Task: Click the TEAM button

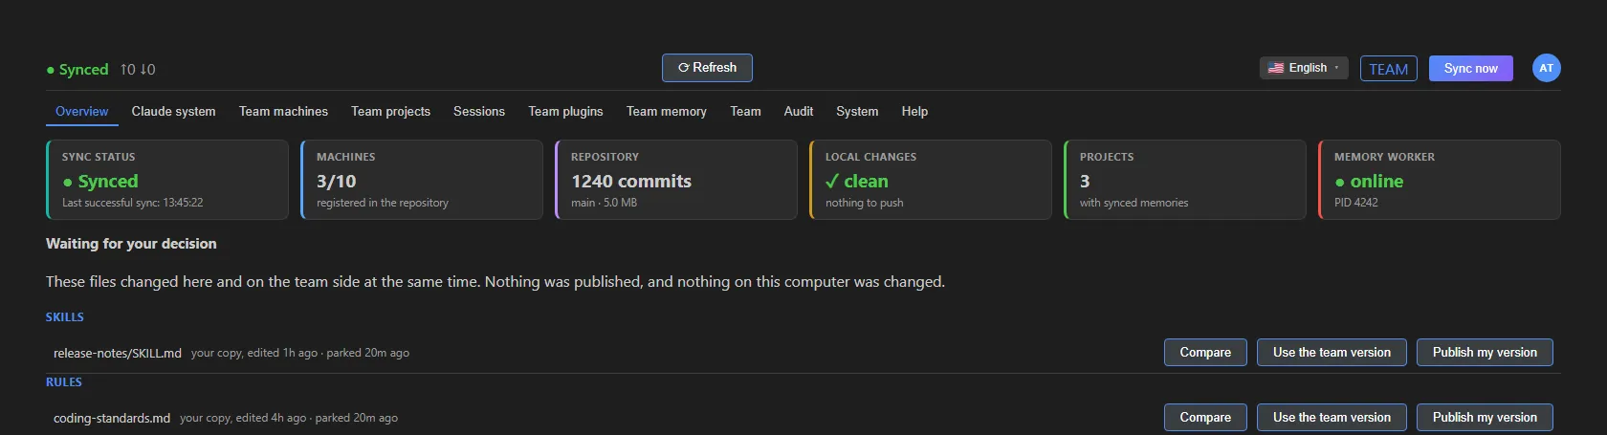Action: click(1388, 69)
